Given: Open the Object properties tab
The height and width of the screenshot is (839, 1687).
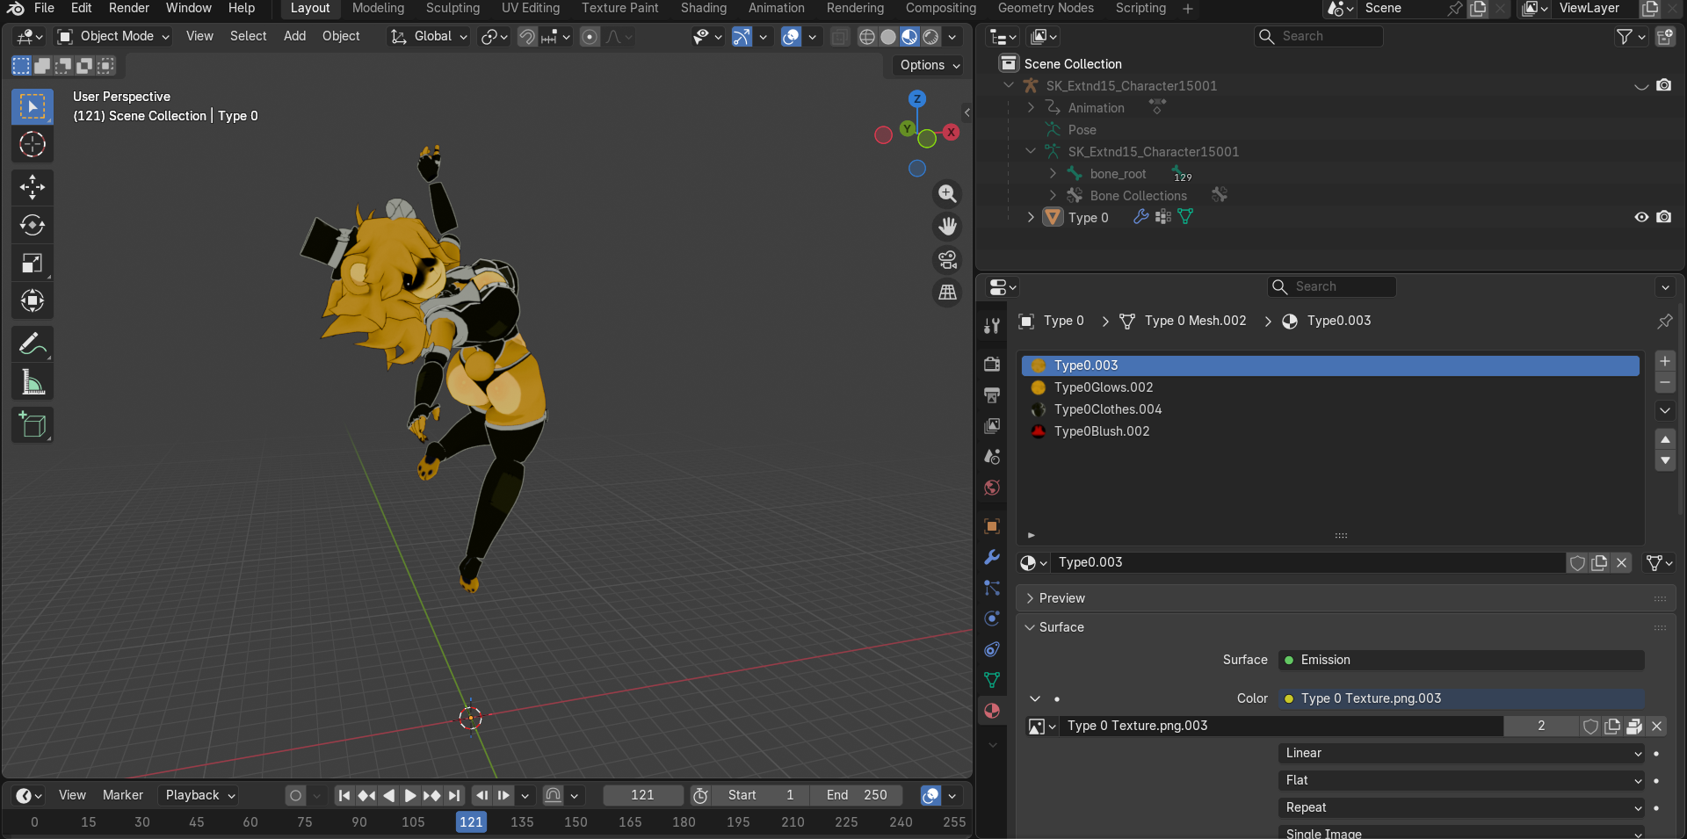Looking at the screenshot, I should pos(992,525).
